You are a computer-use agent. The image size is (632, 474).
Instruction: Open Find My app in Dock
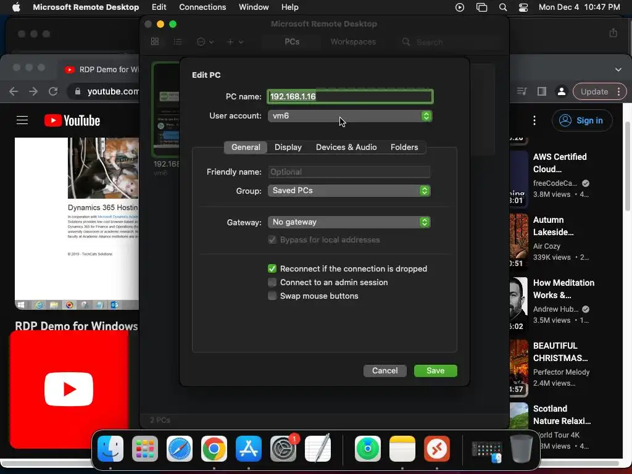pyautogui.click(x=368, y=449)
